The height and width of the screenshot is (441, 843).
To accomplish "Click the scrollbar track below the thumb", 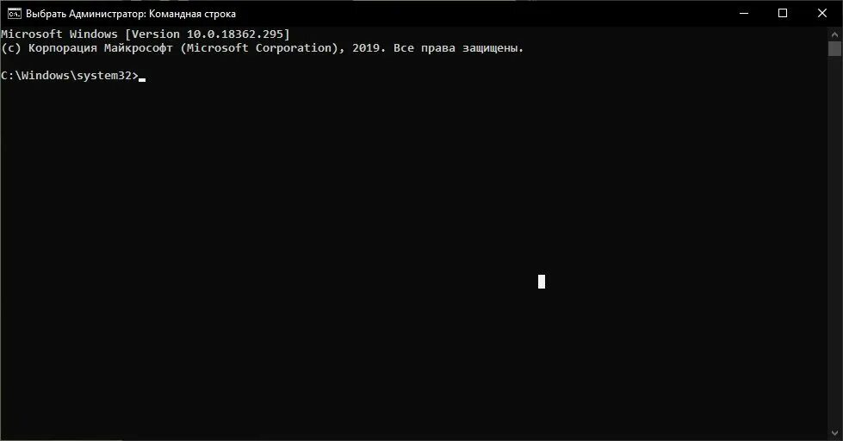I will 834,242.
